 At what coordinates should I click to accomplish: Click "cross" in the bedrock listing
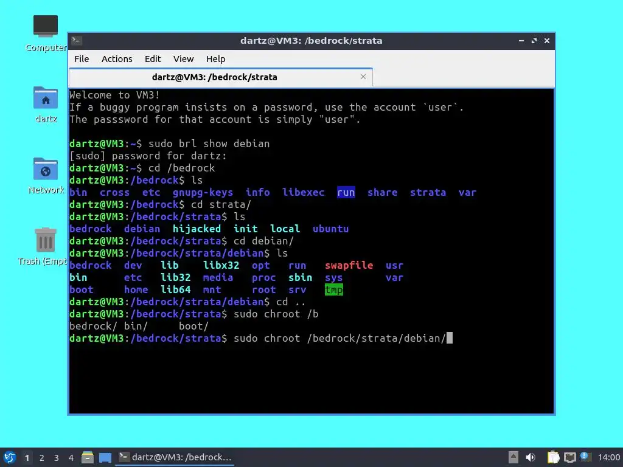click(x=114, y=193)
